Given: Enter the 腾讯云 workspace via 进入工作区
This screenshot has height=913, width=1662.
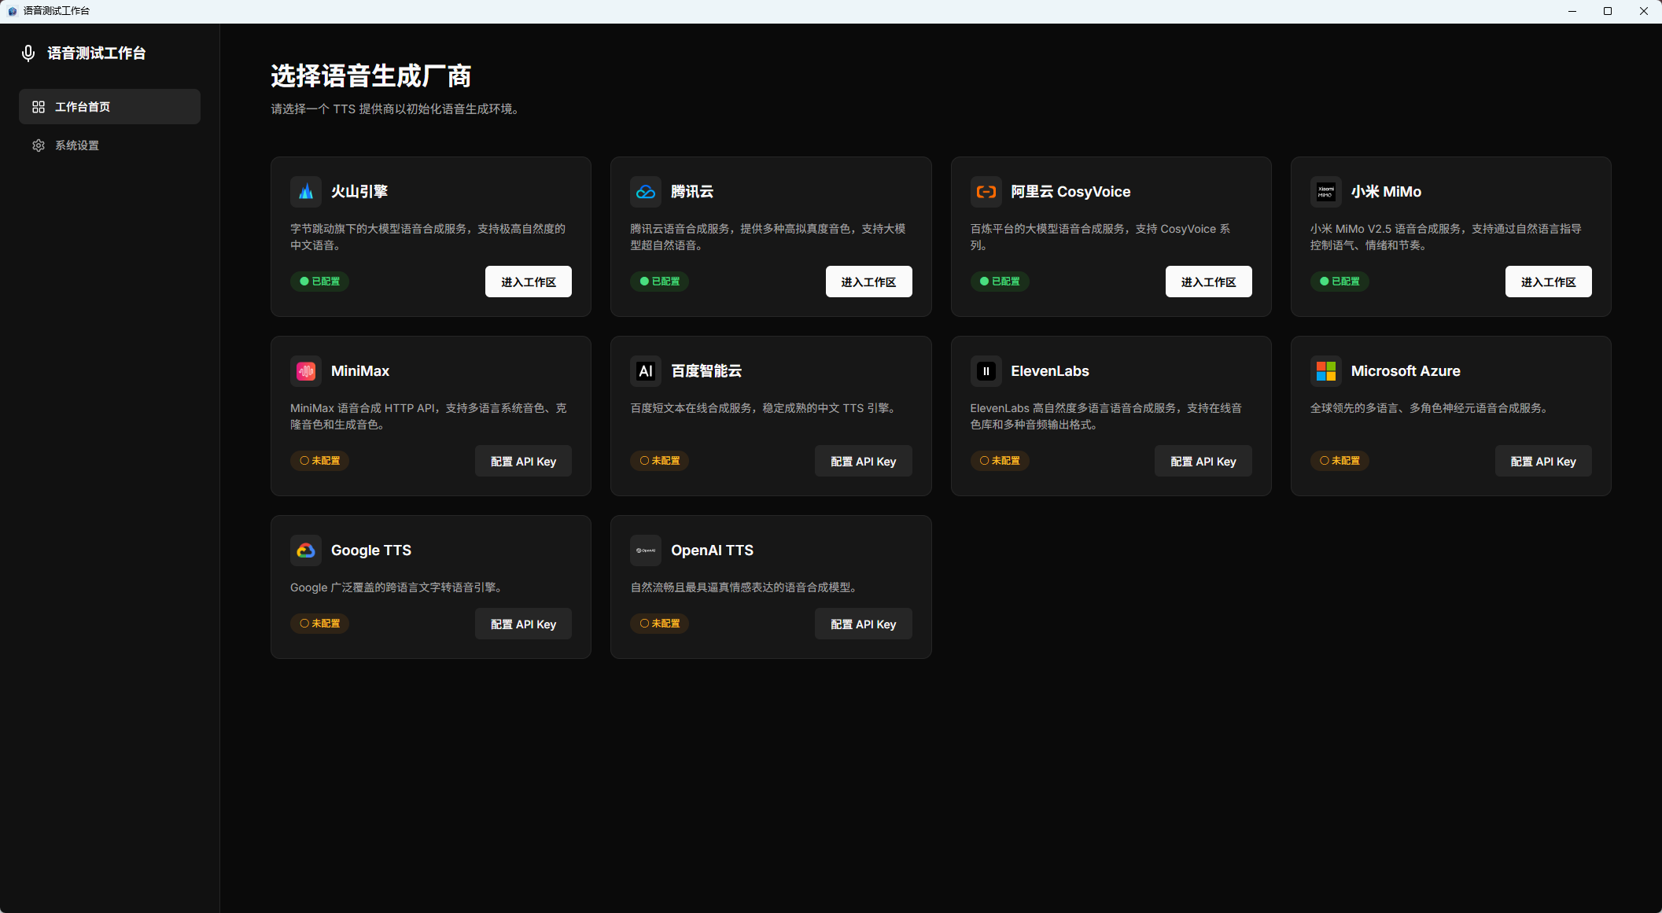Looking at the screenshot, I should tap(868, 282).
